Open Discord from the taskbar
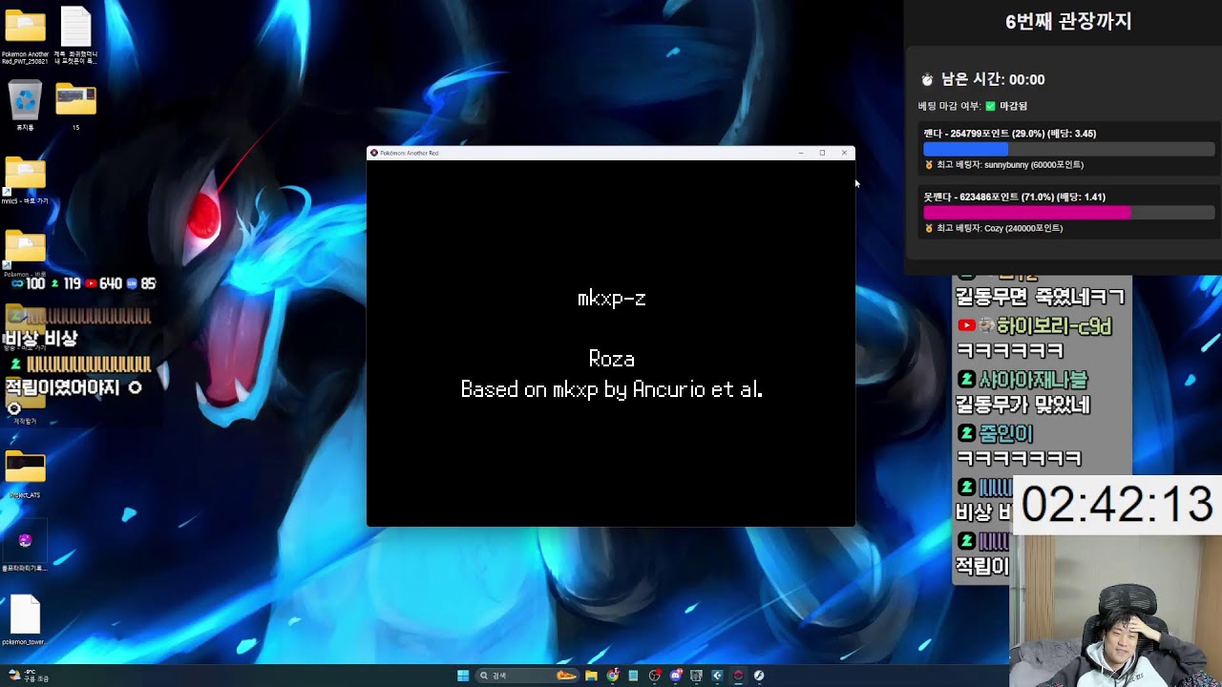1222x687 pixels. point(676,676)
